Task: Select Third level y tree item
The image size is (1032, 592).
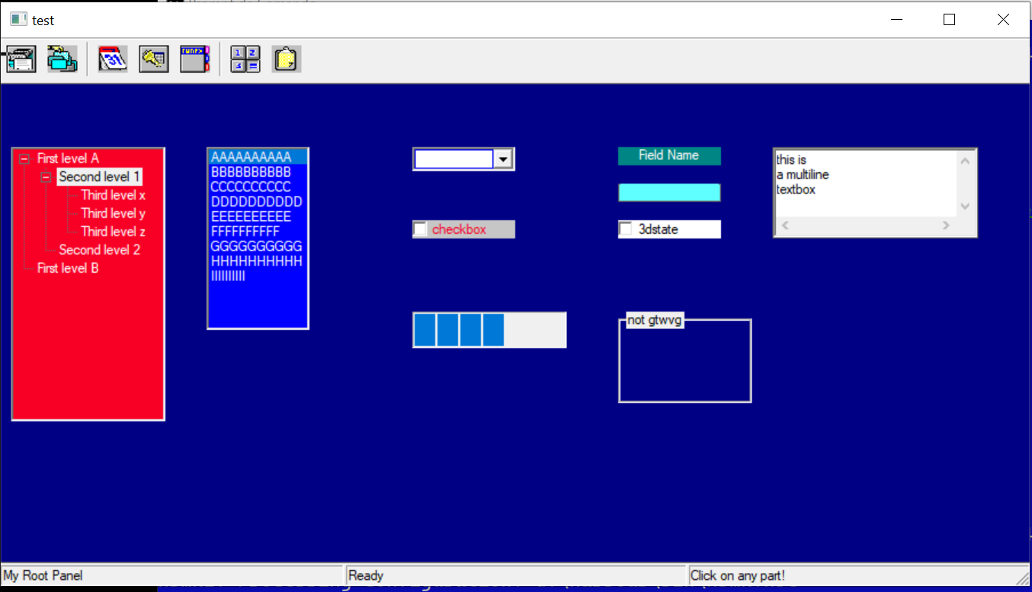Action: (x=113, y=213)
